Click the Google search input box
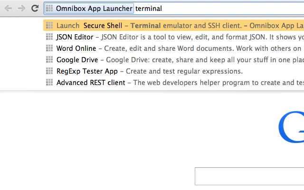The height and width of the screenshot is (190, 304). click(249, 176)
